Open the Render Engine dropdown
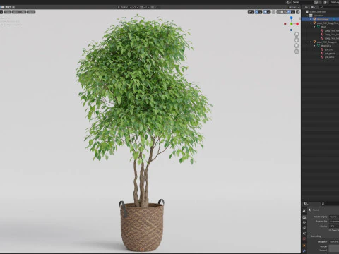This screenshot has height=254, width=339. click(x=334, y=217)
